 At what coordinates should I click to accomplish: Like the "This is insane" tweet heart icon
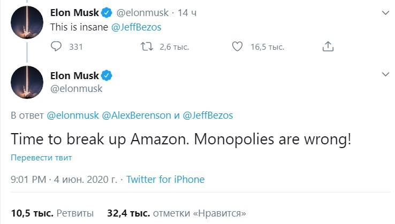click(x=237, y=47)
